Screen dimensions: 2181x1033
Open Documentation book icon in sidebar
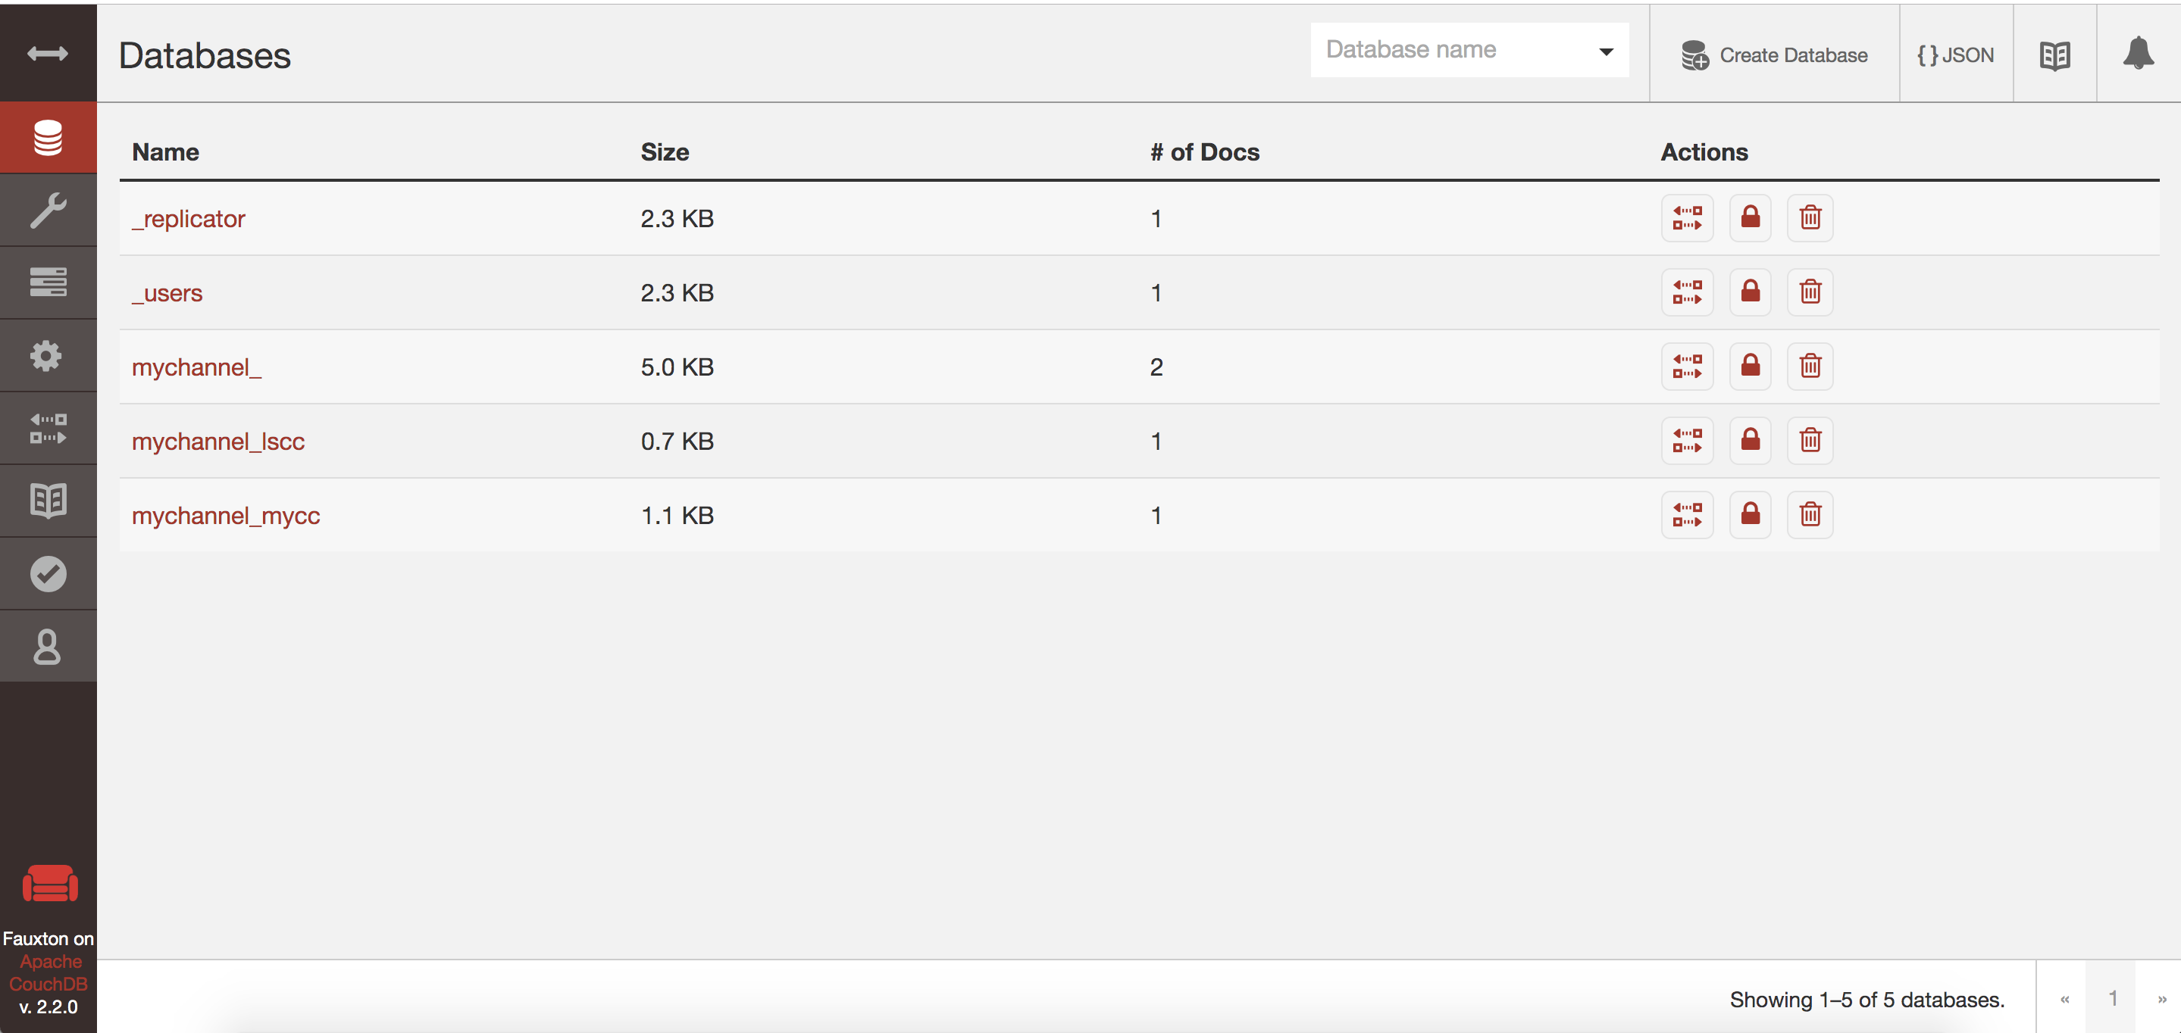[x=48, y=501]
